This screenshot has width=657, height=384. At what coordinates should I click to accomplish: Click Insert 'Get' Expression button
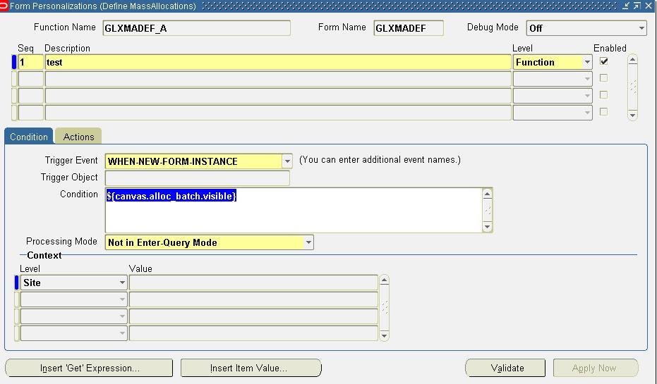(x=89, y=368)
